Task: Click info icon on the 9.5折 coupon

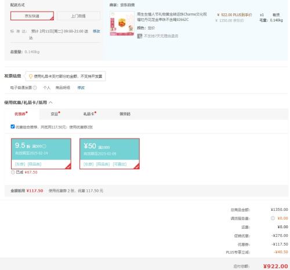Action: 44,146
